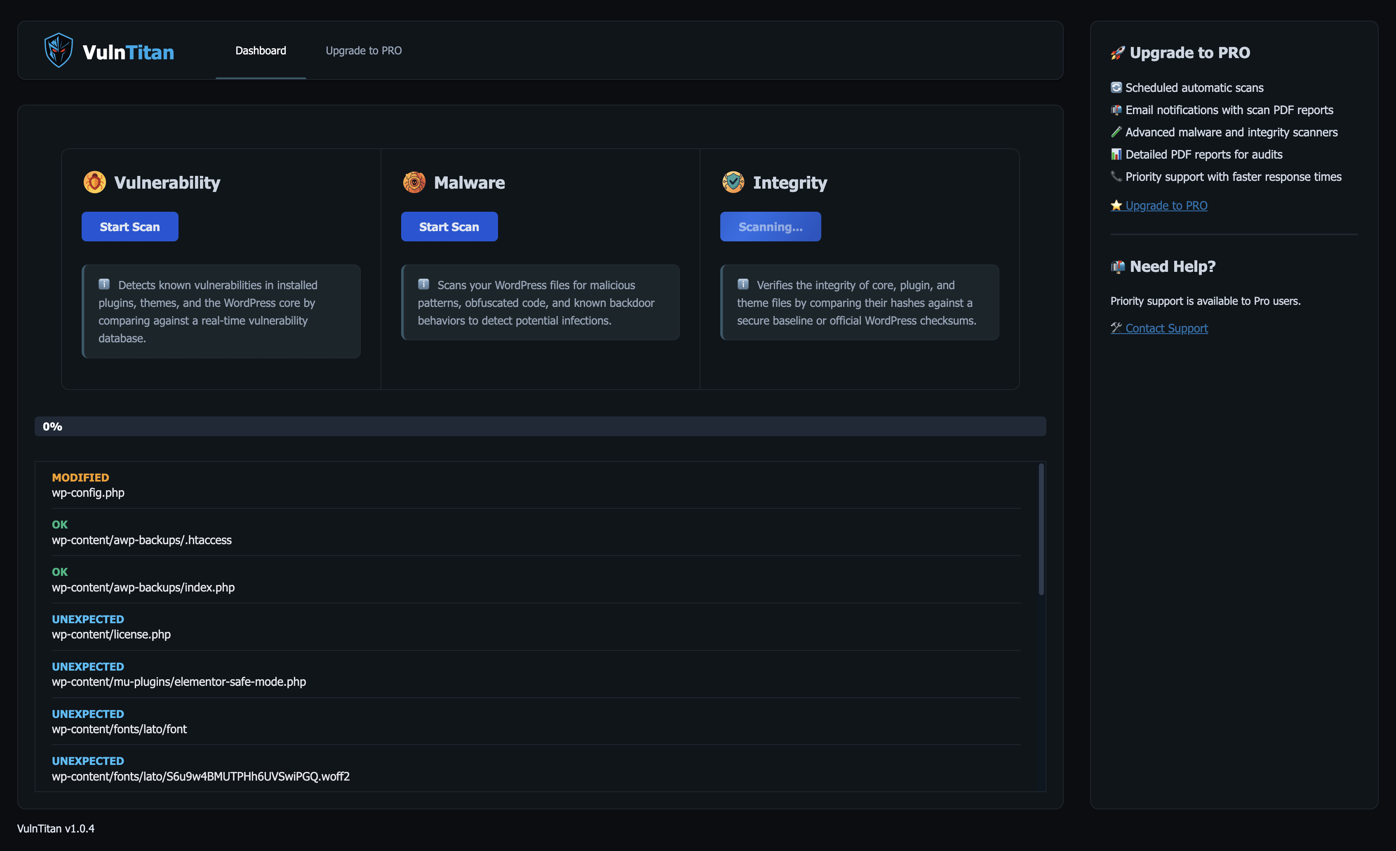Click the 0% scan progress bar

pyautogui.click(x=541, y=426)
